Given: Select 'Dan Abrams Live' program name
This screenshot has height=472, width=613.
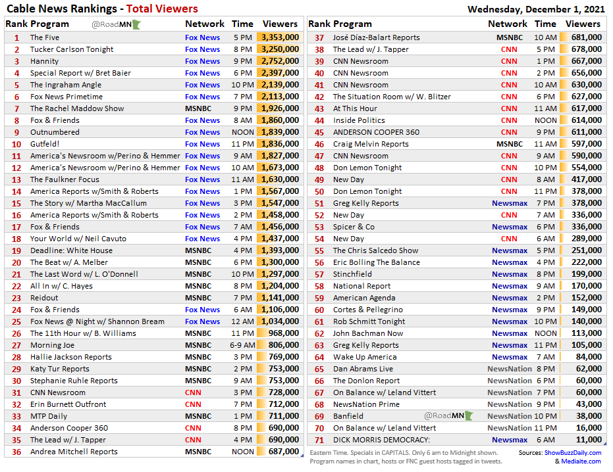Looking at the screenshot, I should point(363,369).
